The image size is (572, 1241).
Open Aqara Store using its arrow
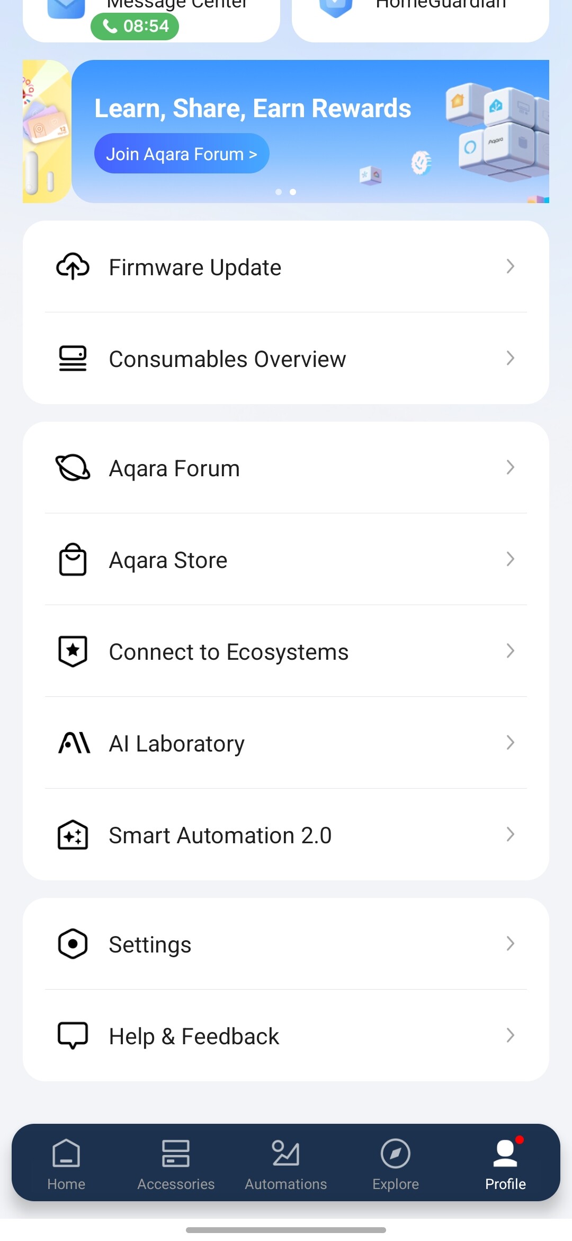(x=510, y=560)
